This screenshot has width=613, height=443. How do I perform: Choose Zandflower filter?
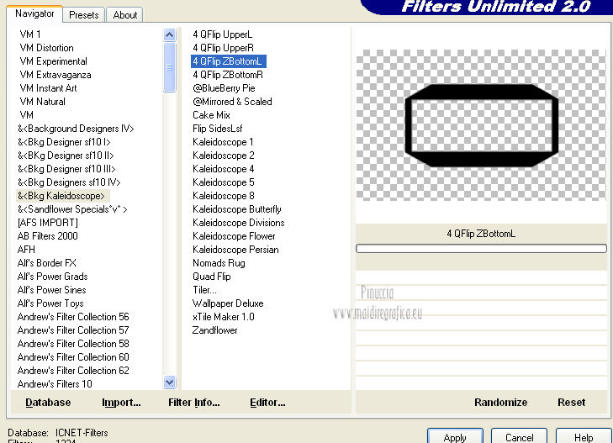click(214, 330)
